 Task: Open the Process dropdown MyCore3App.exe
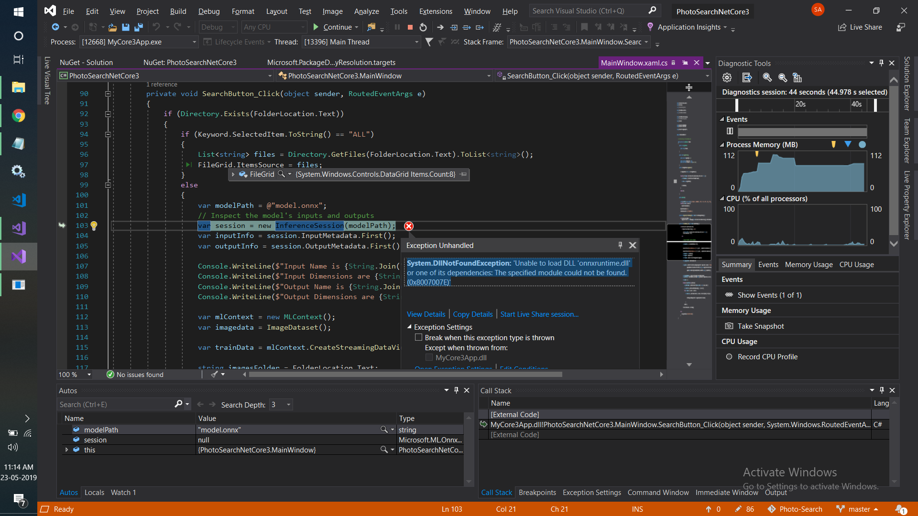point(139,42)
